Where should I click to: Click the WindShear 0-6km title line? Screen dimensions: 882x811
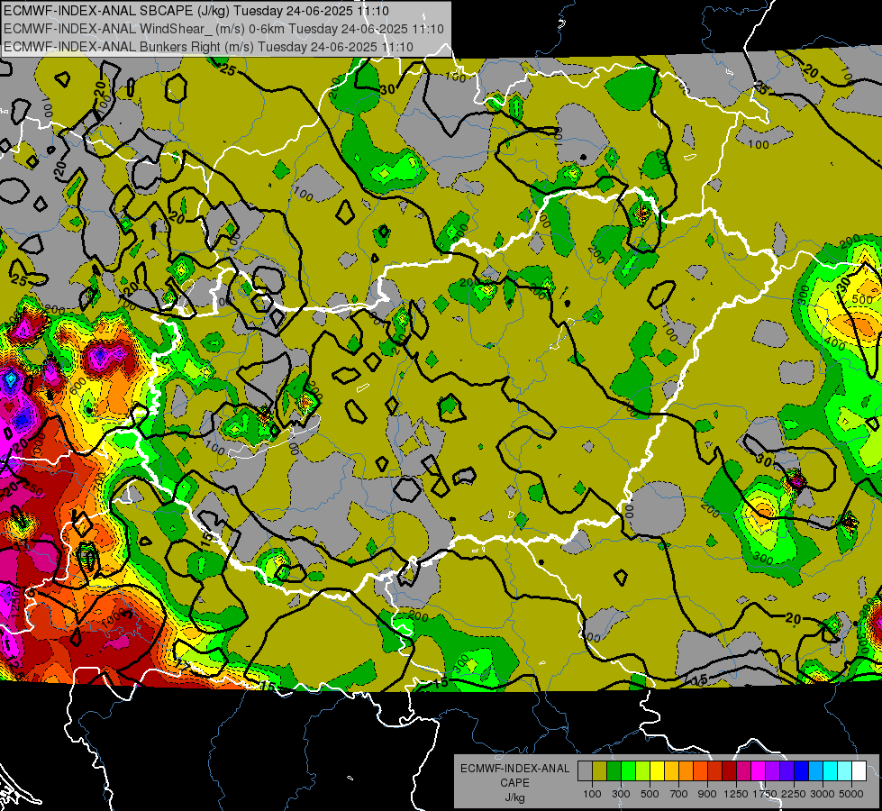[223, 29]
